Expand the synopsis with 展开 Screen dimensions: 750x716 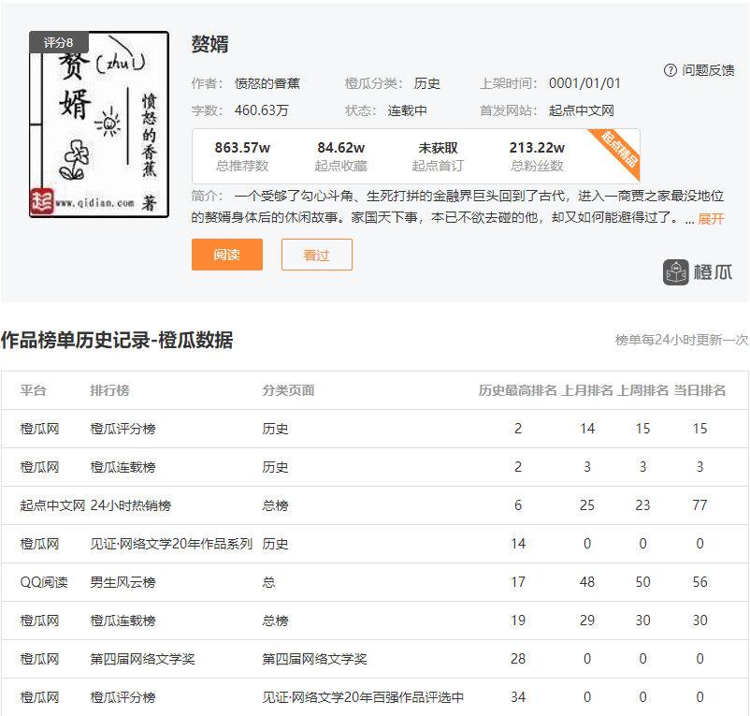[711, 219]
